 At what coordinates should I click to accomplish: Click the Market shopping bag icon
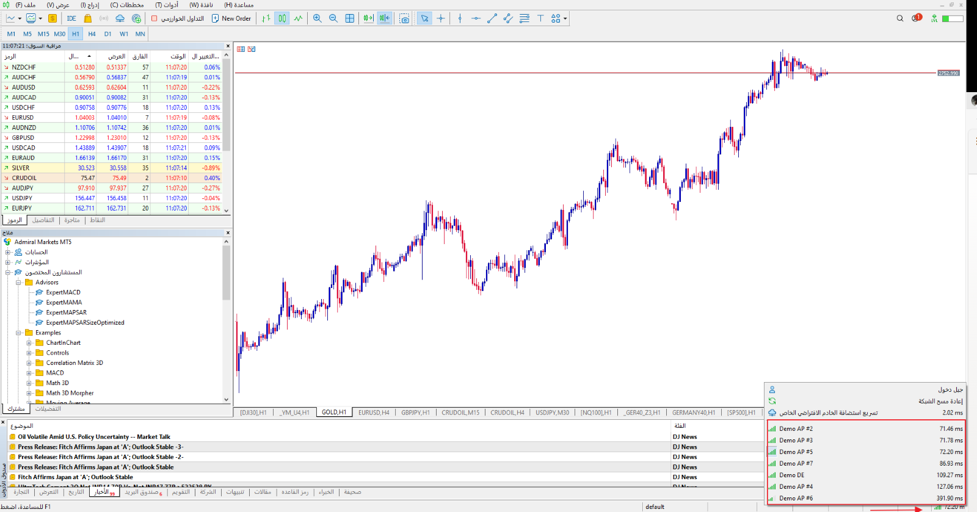pyautogui.click(x=88, y=18)
